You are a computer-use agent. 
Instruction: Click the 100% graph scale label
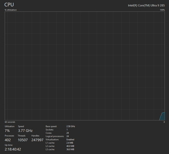(x=162, y=10)
